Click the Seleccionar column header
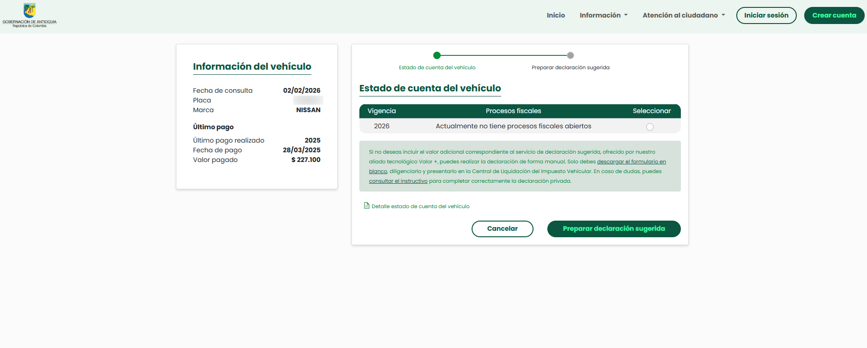Image resolution: width=867 pixels, height=348 pixels. (652, 111)
